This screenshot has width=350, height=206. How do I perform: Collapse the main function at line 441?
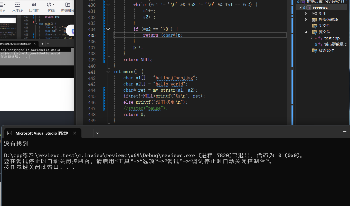108,72
